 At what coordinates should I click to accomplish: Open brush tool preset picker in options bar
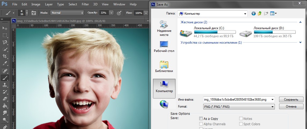point(10,13)
